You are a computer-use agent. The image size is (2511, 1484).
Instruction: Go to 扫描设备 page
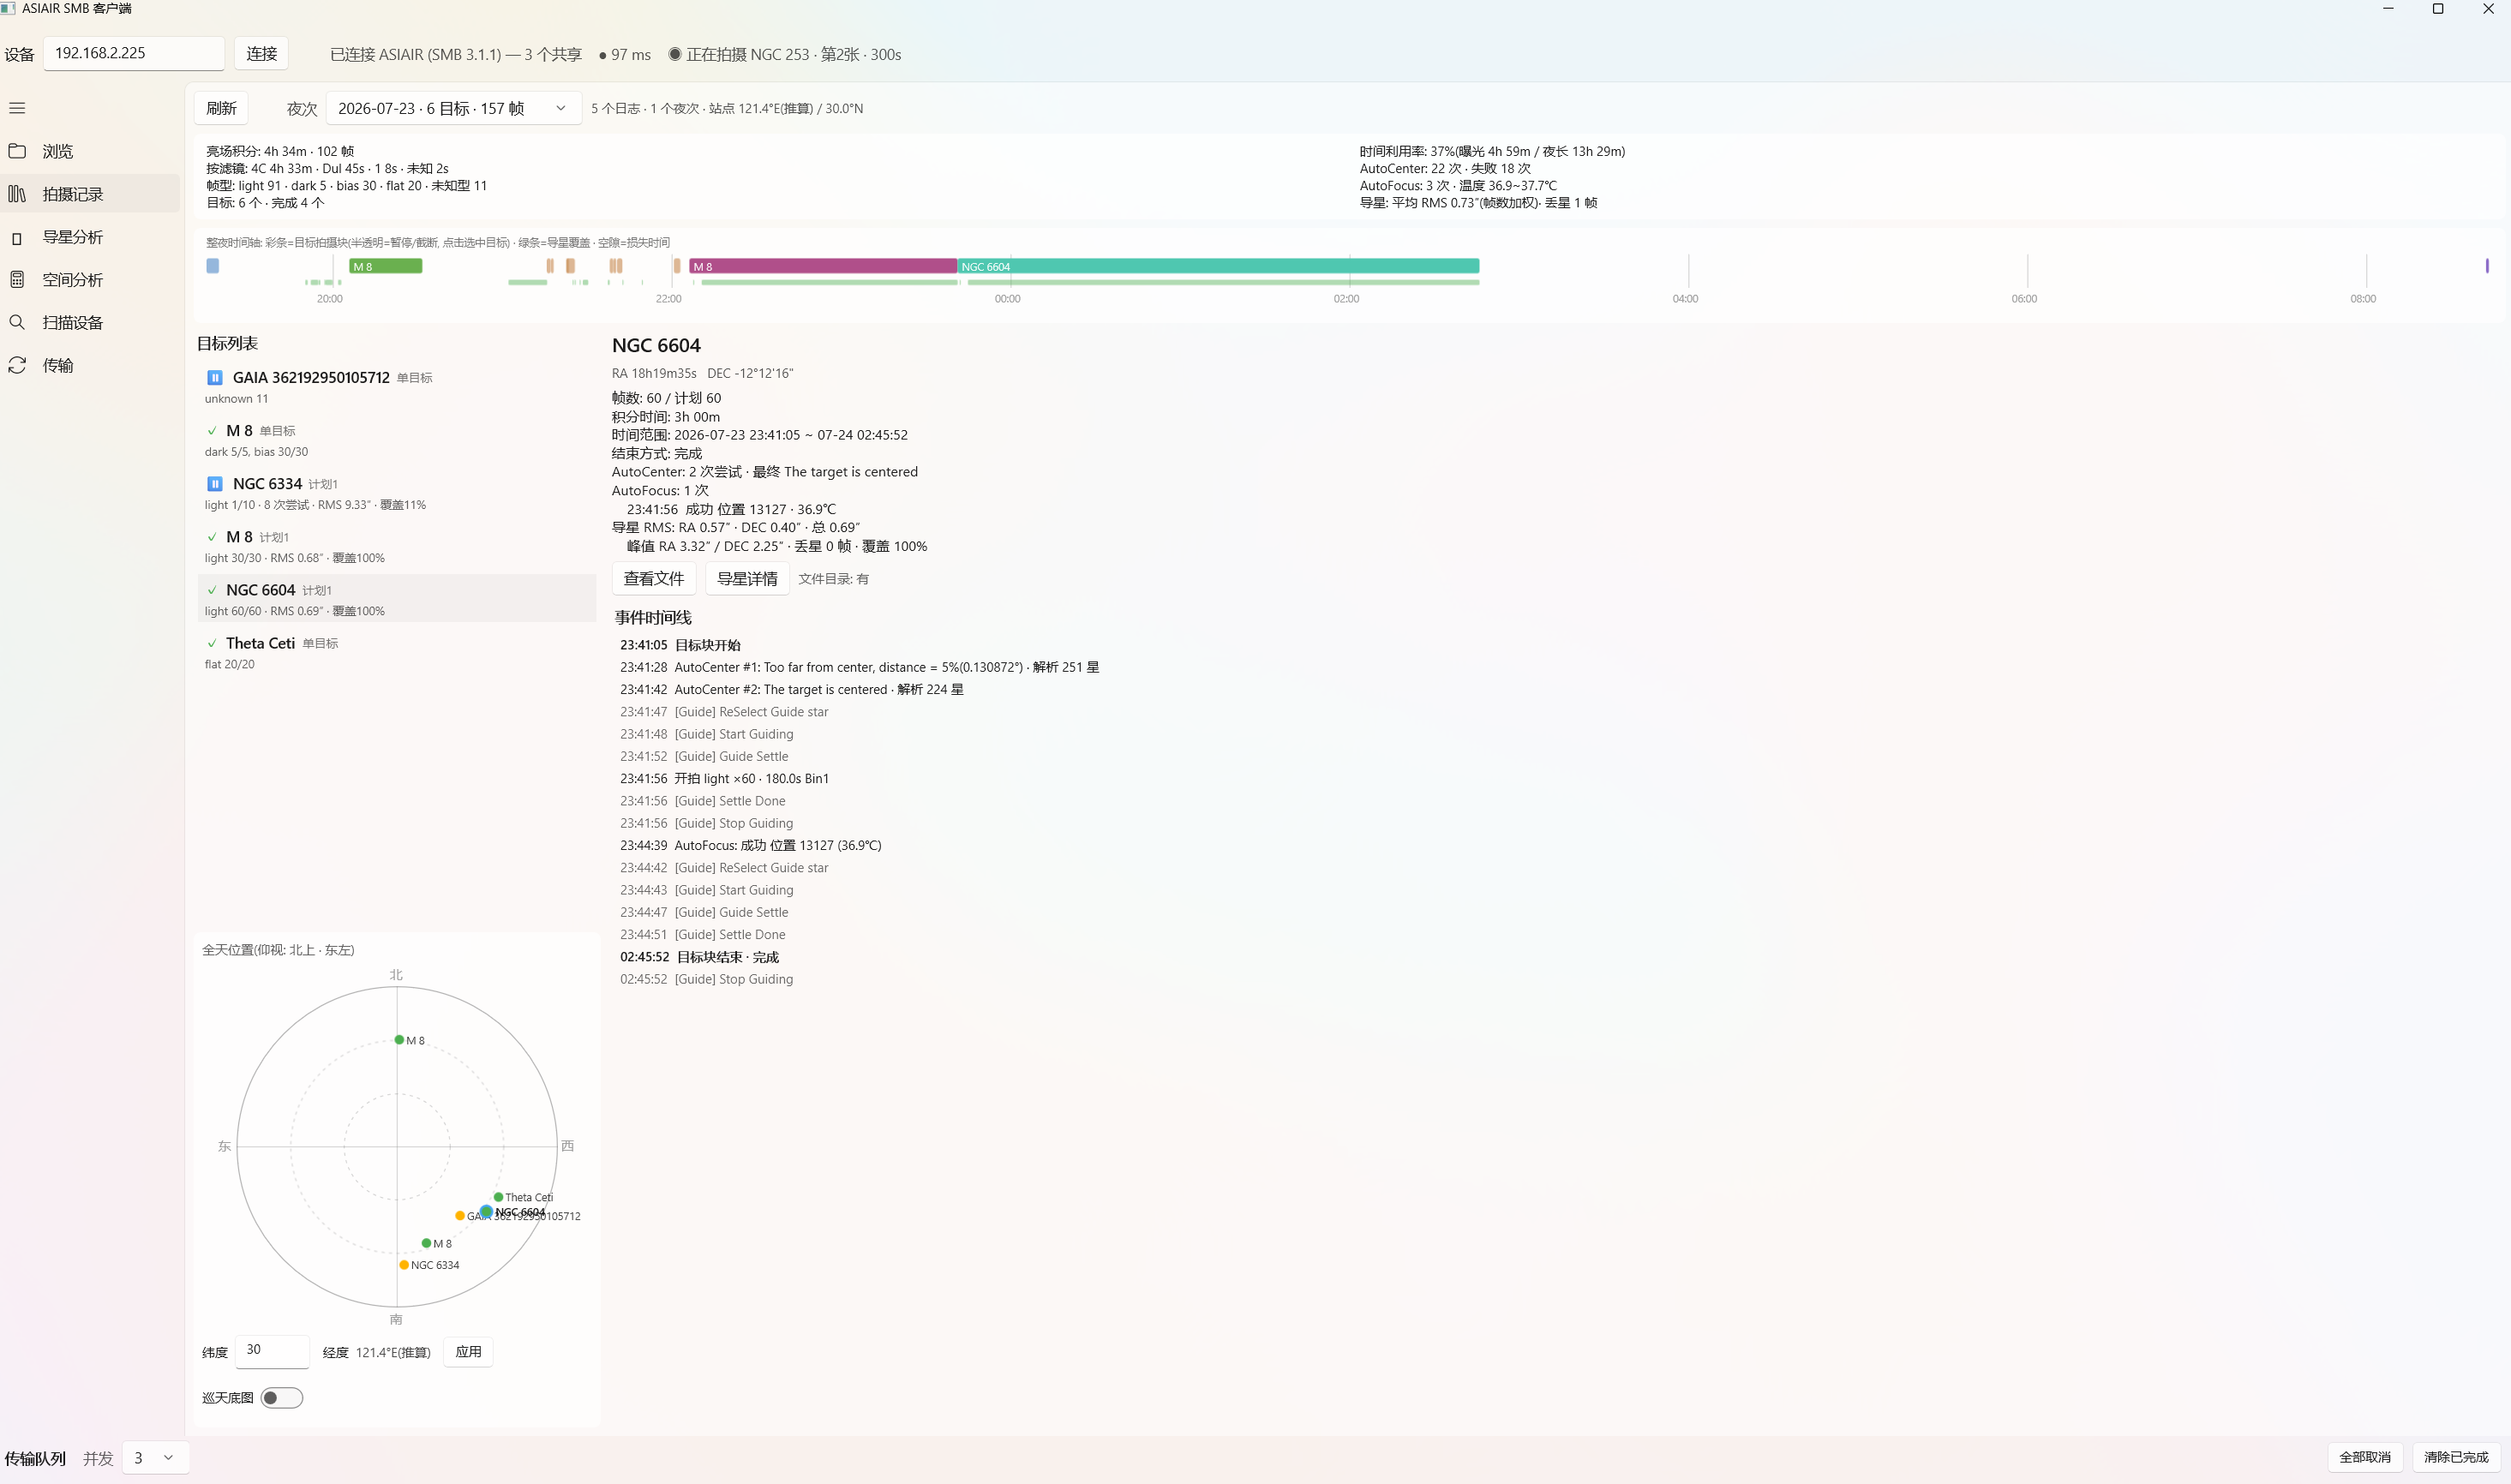point(90,323)
